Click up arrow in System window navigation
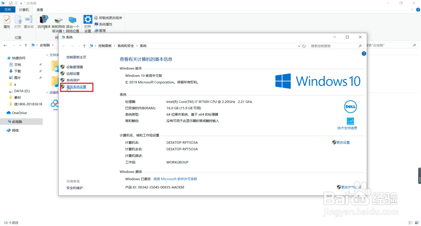The image size is (421, 226). click(x=84, y=46)
